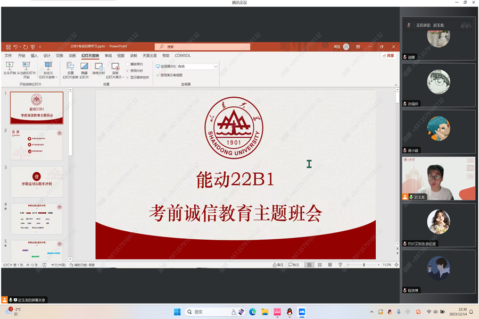This screenshot has height=319, width=479.
Task: Start slideshow from current slide (从当前幻灯片开始)
Action: click(x=26, y=70)
